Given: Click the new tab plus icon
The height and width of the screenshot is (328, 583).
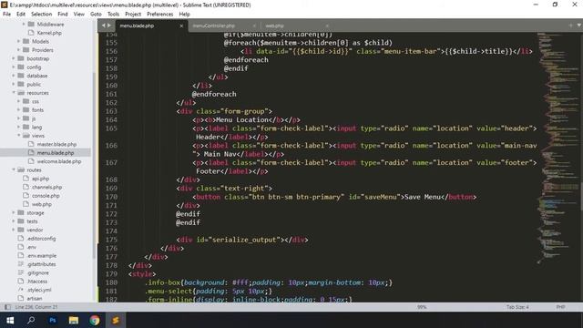Looking at the screenshot, I should pos(571,26).
